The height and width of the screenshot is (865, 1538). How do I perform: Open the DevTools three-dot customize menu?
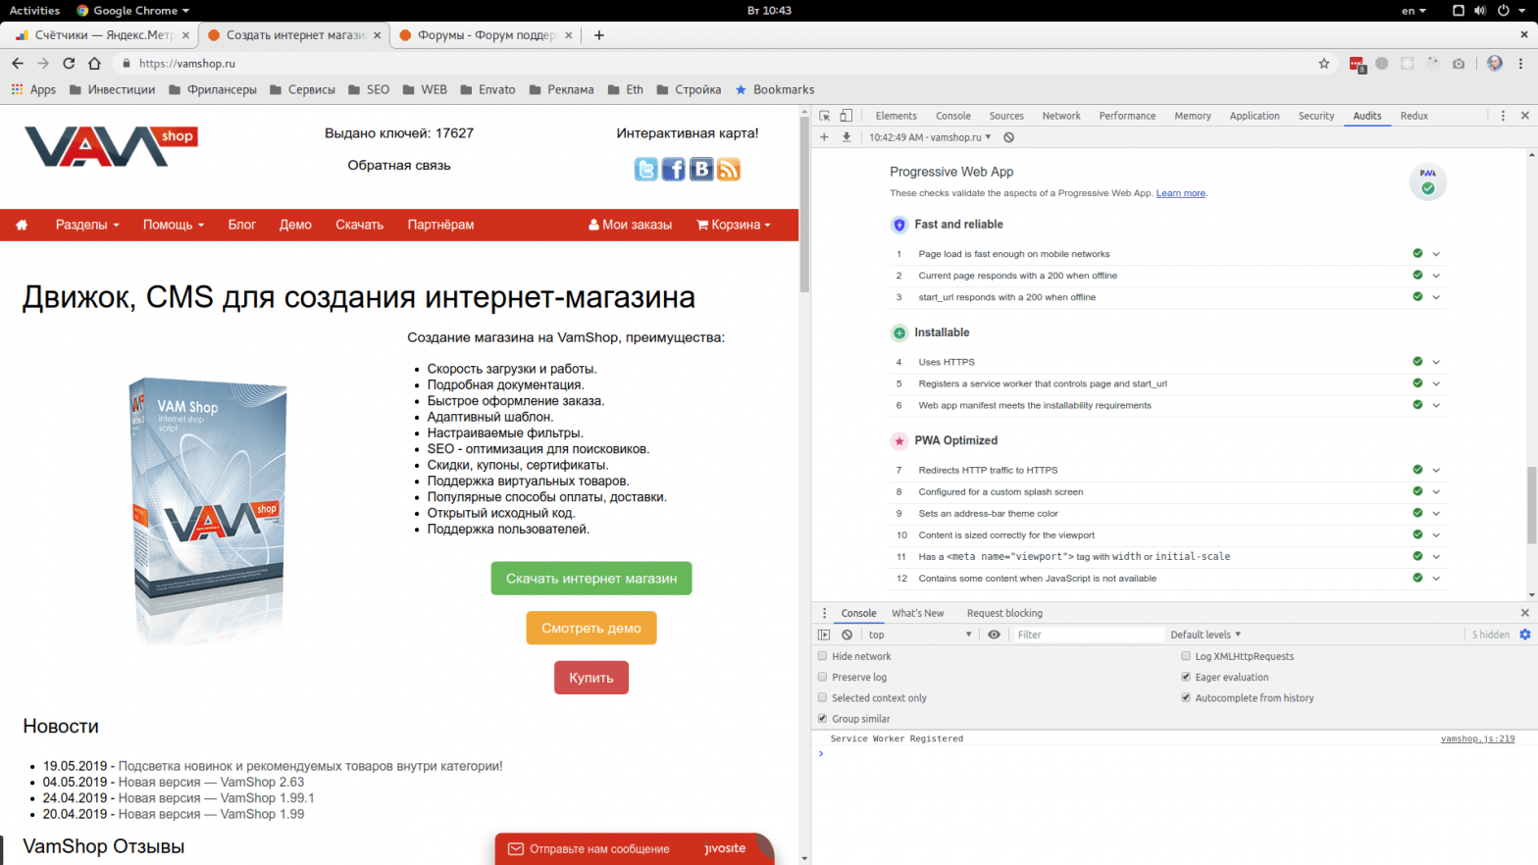point(1503,116)
